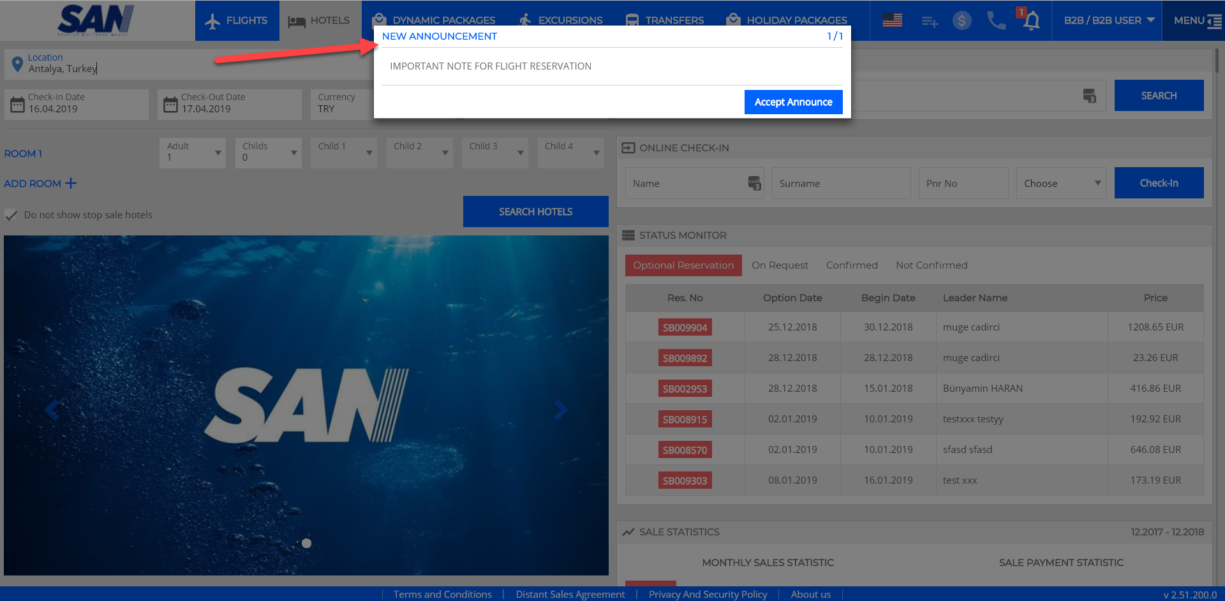Open reservation SB009892
The width and height of the screenshot is (1225, 601).
pos(685,359)
